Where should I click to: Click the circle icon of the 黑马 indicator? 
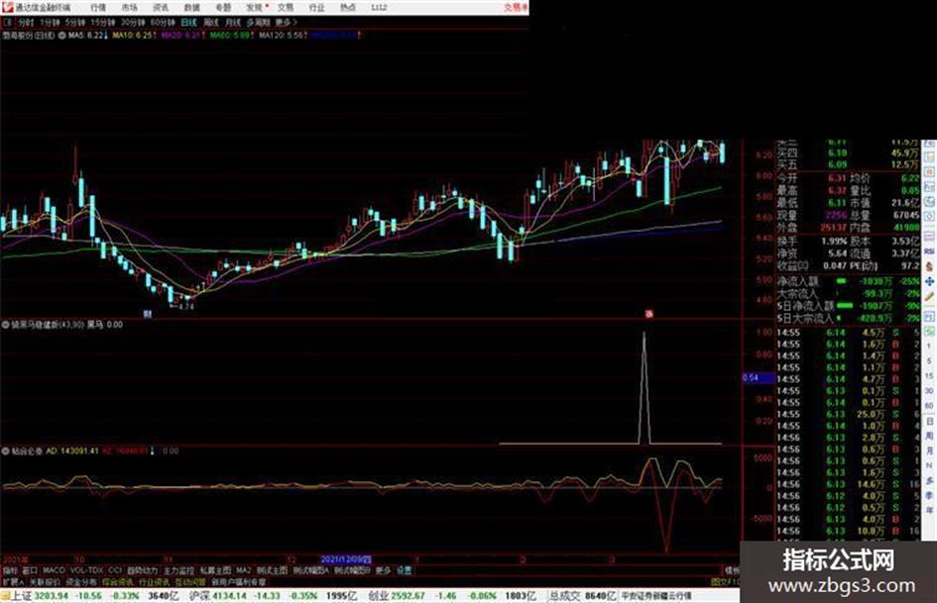6,325
